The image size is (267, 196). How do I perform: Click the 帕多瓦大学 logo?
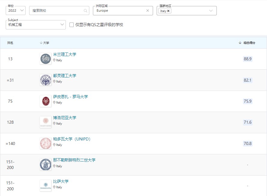click(45, 143)
